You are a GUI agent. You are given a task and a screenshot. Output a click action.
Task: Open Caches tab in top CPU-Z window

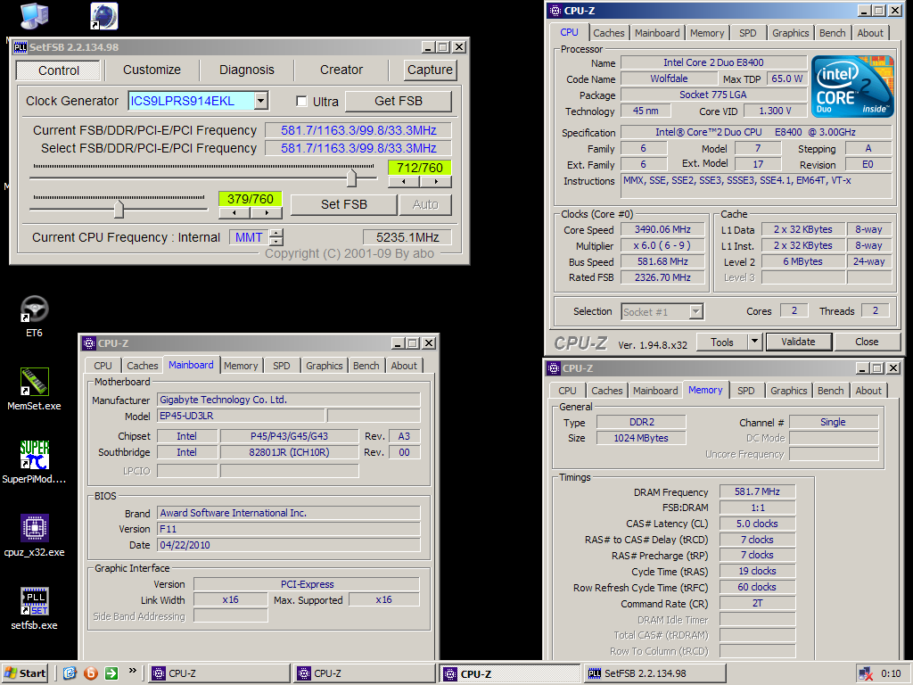(608, 33)
